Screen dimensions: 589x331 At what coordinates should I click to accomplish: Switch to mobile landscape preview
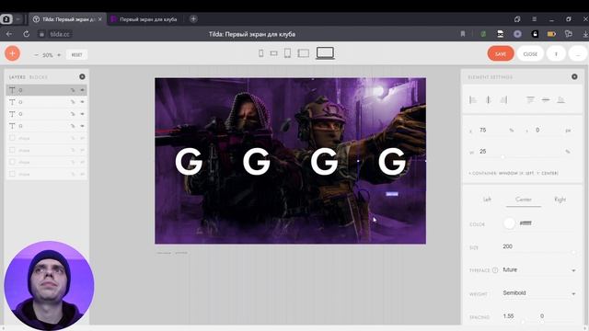(274, 53)
